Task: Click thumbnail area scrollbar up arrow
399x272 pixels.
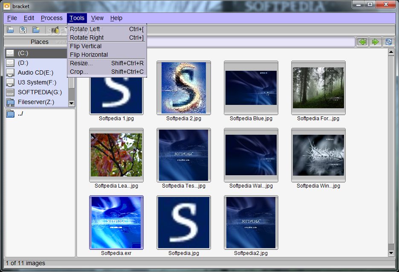Action: 391,52
